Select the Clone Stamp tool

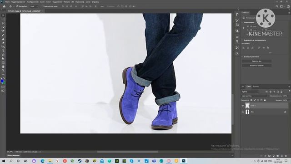(x=3, y=39)
